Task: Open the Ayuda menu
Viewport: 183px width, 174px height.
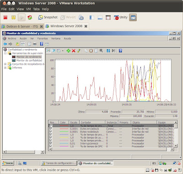Action: click(x=67, y=39)
